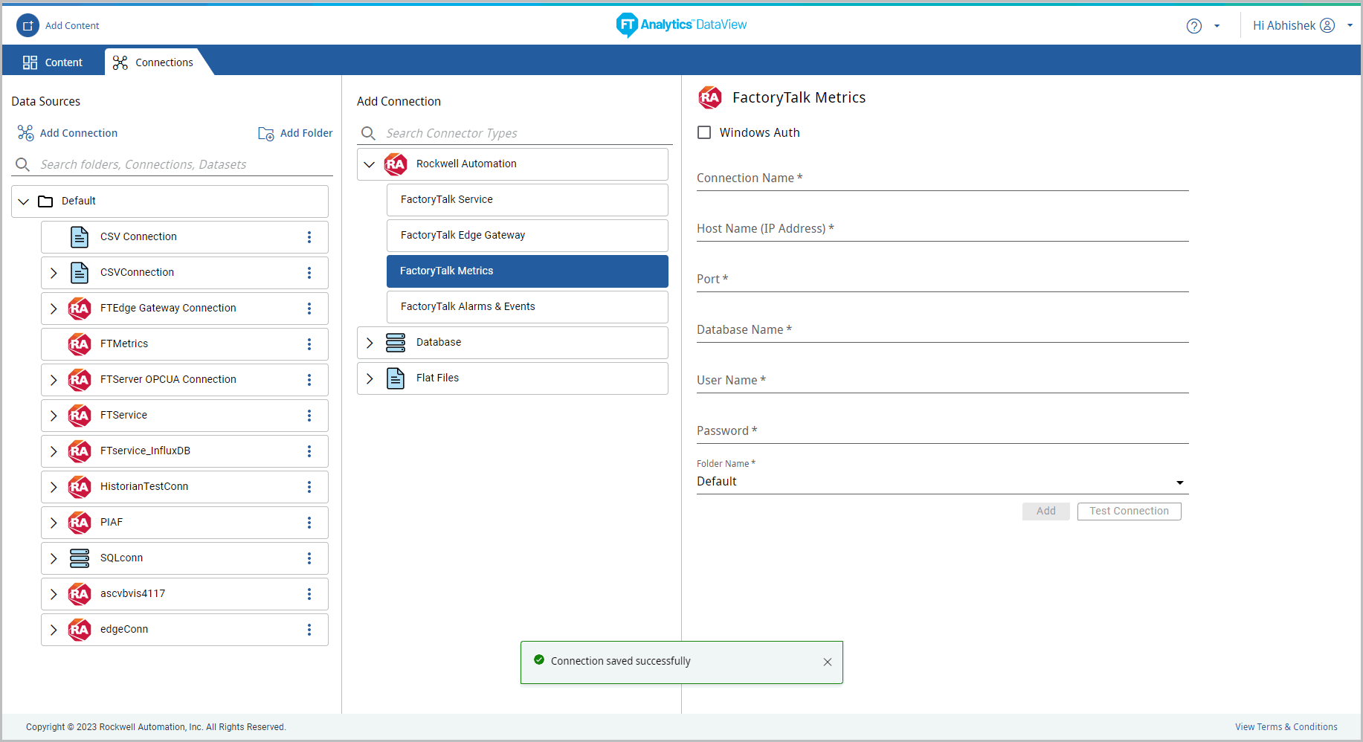This screenshot has height=742, width=1363.
Task: Open three-dot menu for SQLconn
Action: [309, 558]
